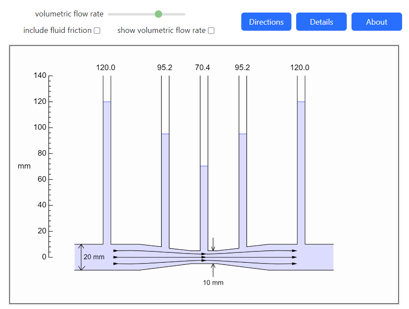
Task: Click the downward arrow above the throat
Action: (x=213, y=244)
